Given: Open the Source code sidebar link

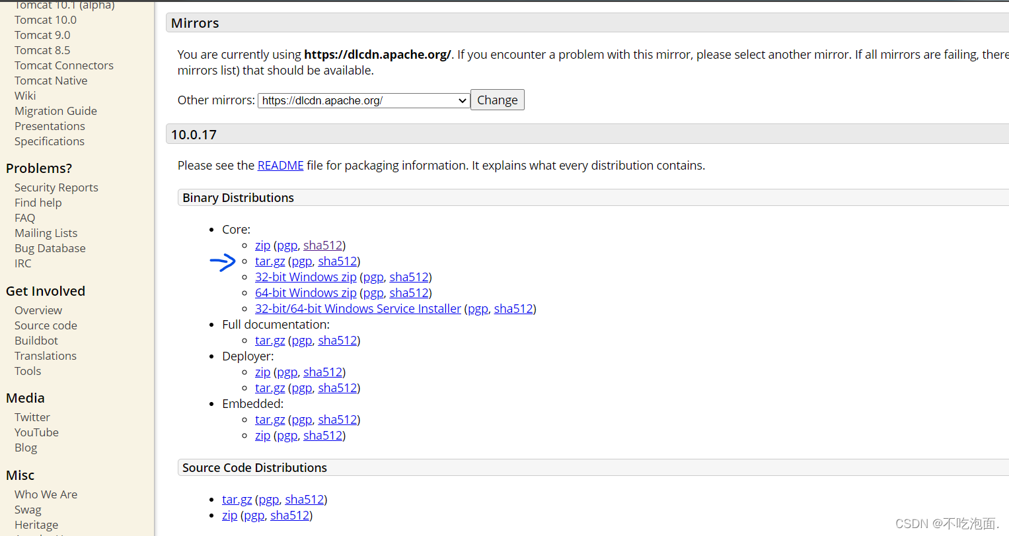Looking at the screenshot, I should tap(46, 325).
